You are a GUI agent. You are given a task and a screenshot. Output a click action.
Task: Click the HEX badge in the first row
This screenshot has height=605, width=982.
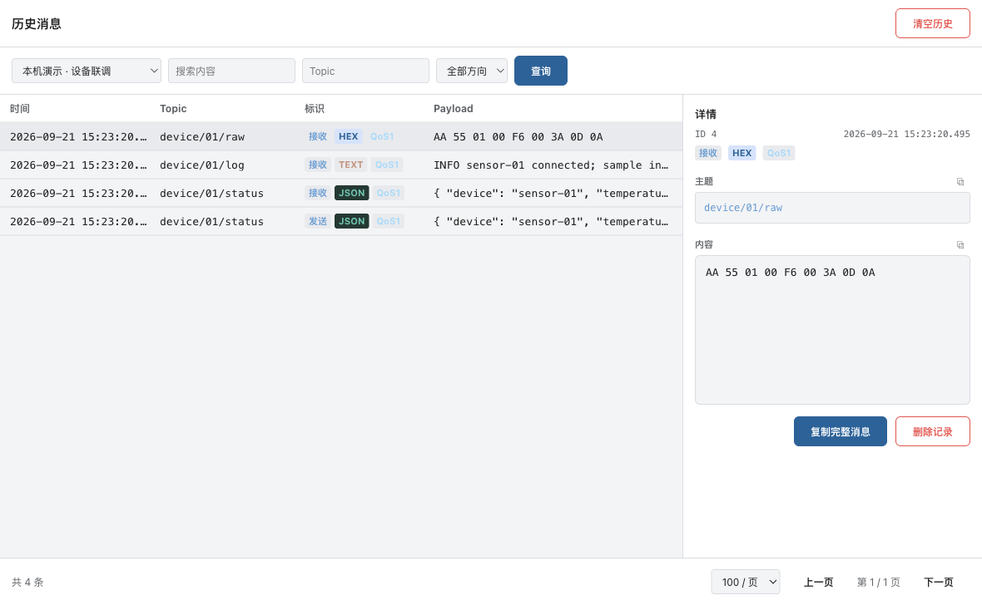tap(348, 136)
